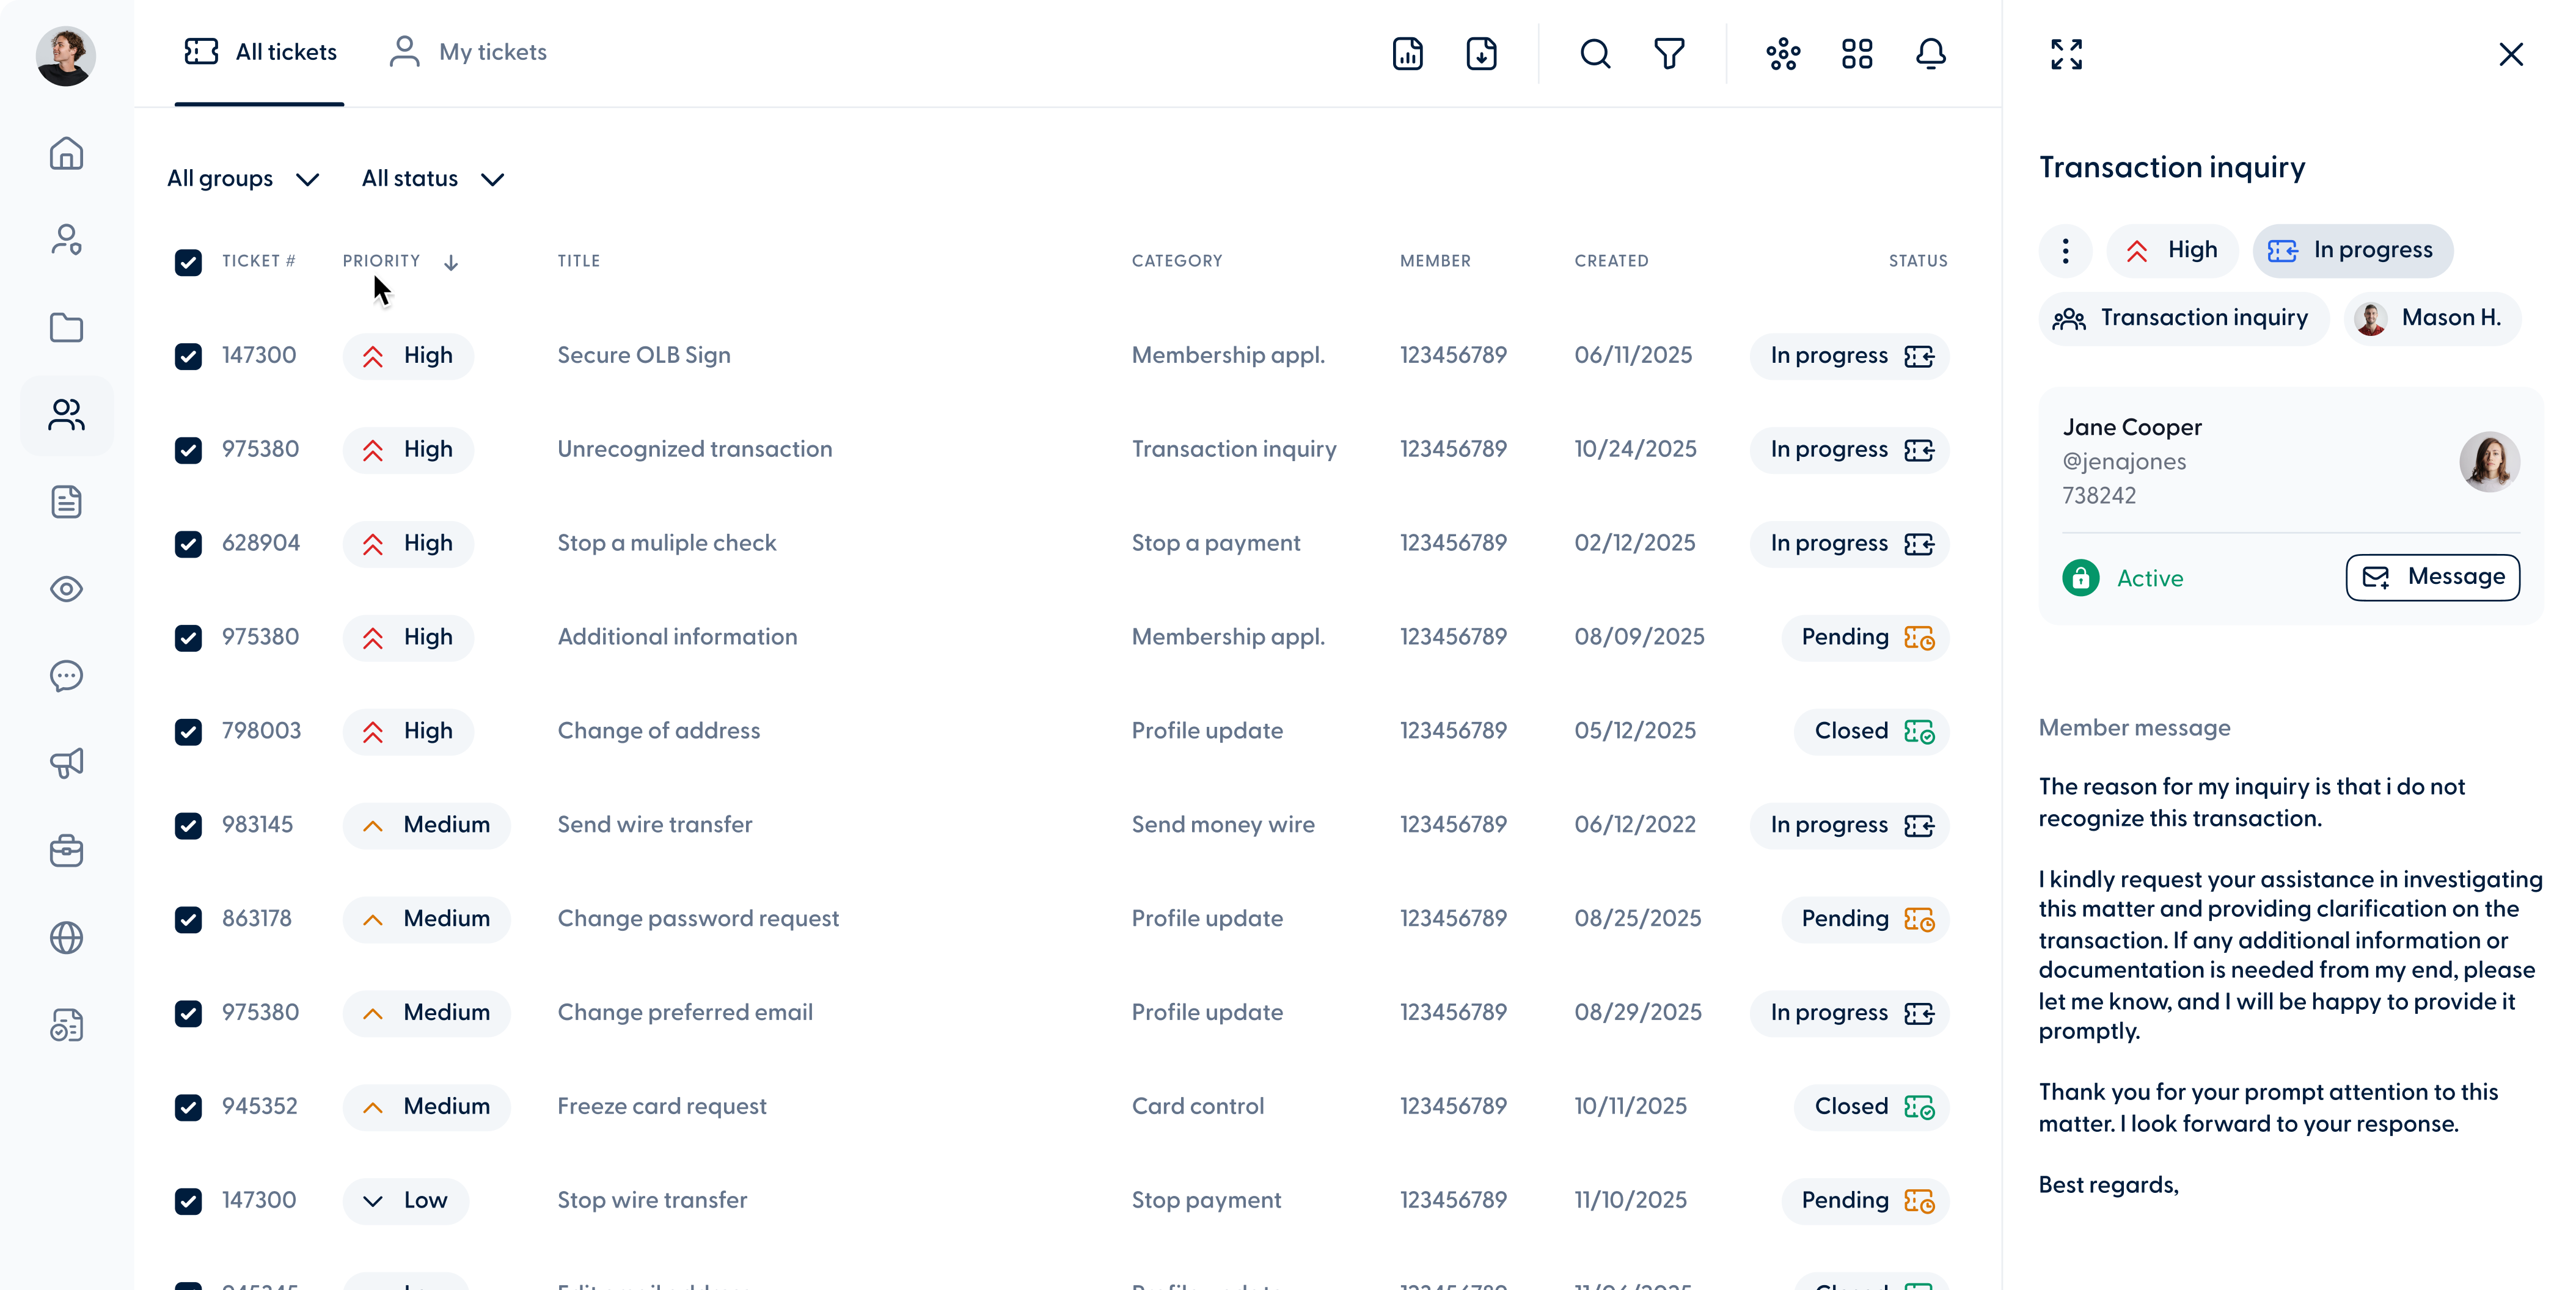Click the Transaction inquiry group chip
Screen dimensions: 2576x1290
[x=2184, y=319]
